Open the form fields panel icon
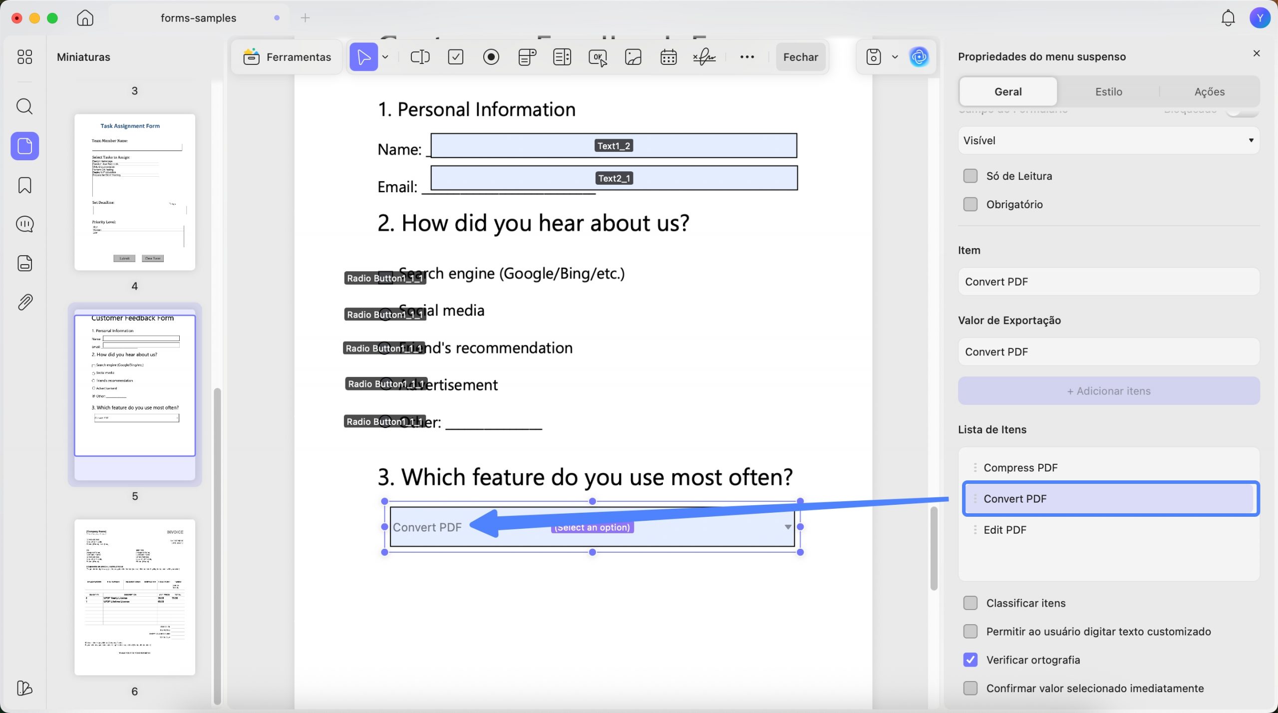The image size is (1278, 713). pyautogui.click(x=25, y=263)
